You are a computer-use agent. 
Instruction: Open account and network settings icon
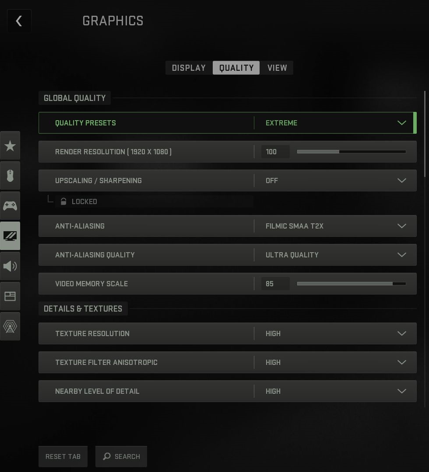pyautogui.click(x=10, y=326)
